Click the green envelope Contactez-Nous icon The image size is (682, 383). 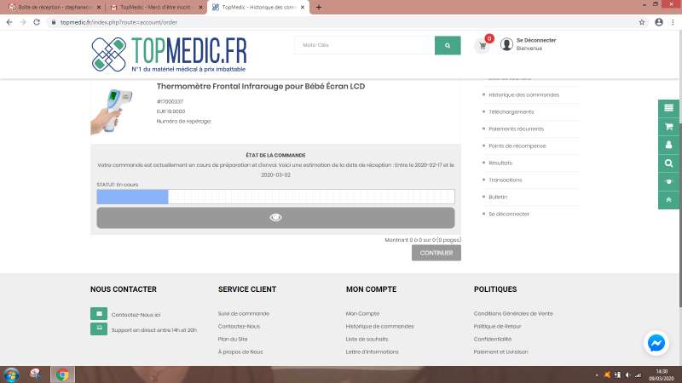[x=99, y=313]
